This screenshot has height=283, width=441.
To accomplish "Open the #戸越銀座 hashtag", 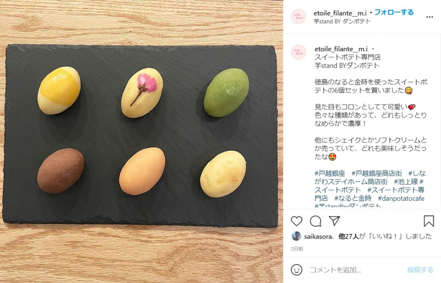I will click(x=330, y=173).
